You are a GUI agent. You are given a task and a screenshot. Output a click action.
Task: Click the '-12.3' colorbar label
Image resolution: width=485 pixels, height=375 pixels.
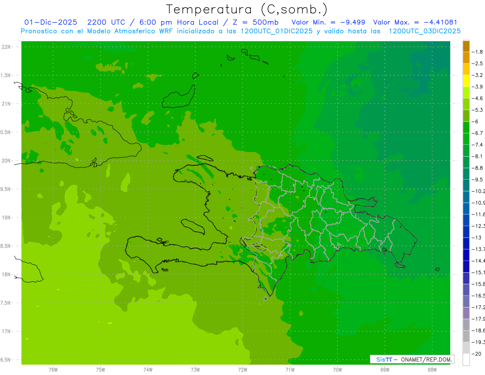[x=479, y=226]
